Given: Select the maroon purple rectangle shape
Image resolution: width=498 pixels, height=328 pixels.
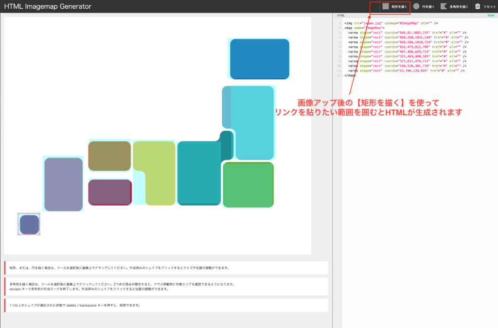Looking at the screenshot, I should coord(110,192).
